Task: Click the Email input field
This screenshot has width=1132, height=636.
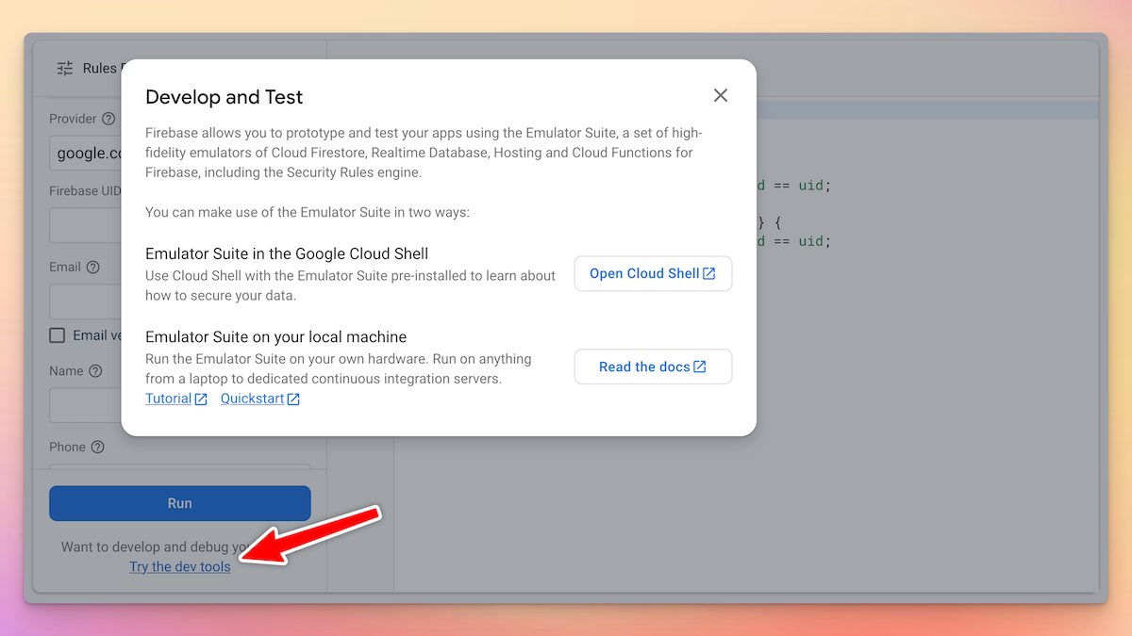Action: tap(86, 302)
